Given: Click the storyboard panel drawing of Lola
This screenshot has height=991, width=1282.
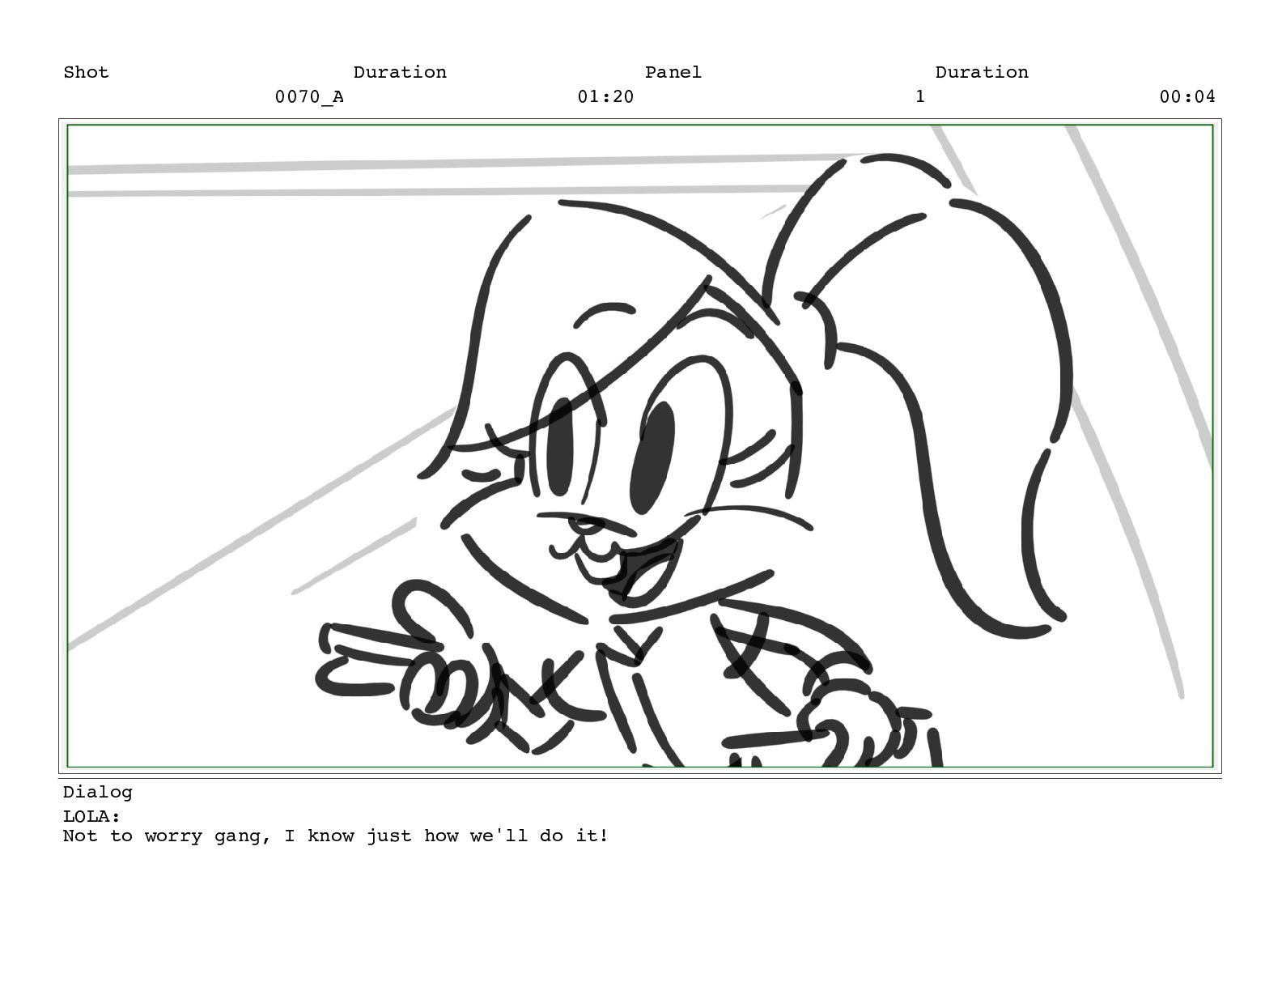Looking at the screenshot, I should 639,445.
